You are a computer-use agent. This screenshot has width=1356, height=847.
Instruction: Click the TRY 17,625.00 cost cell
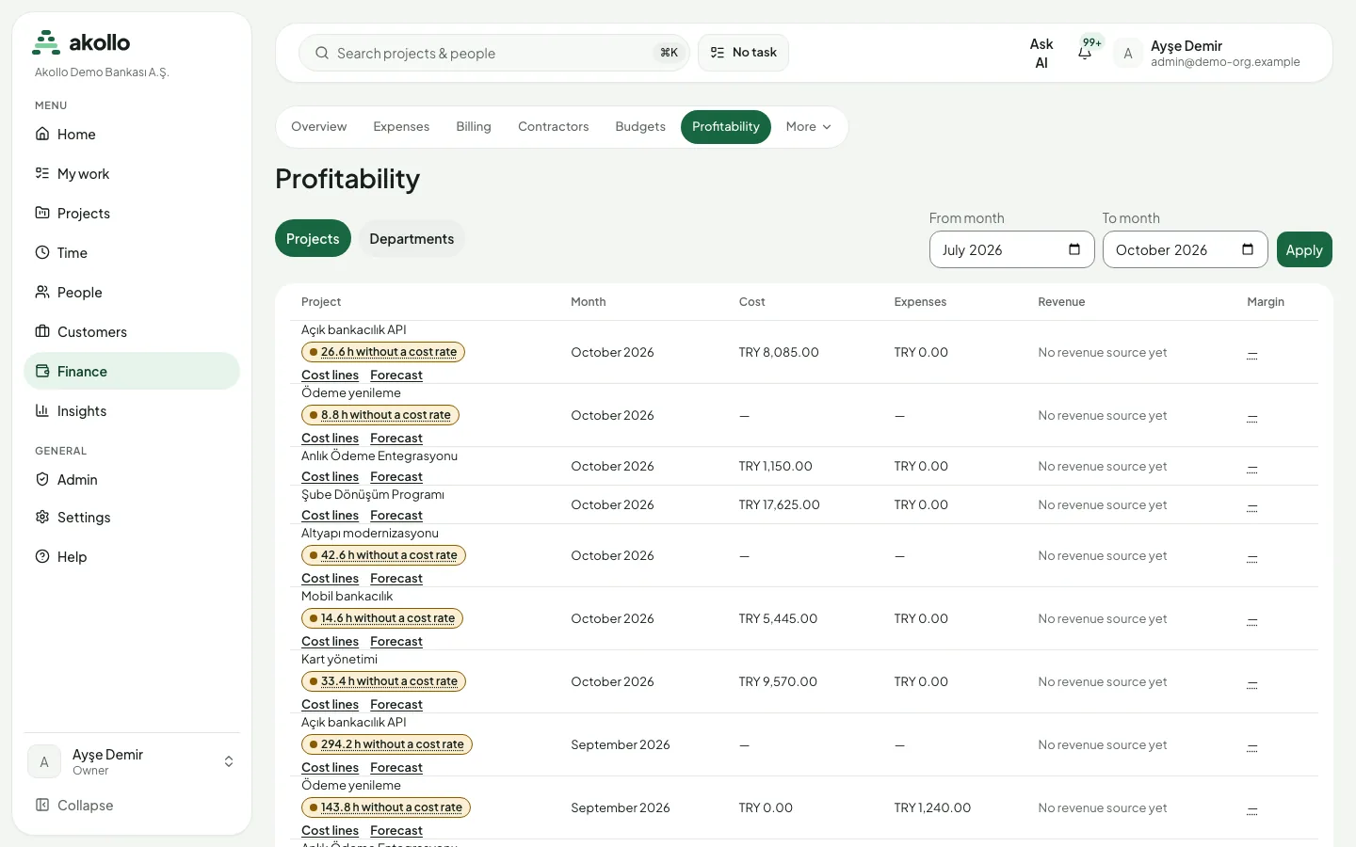[x=780, y=505]
